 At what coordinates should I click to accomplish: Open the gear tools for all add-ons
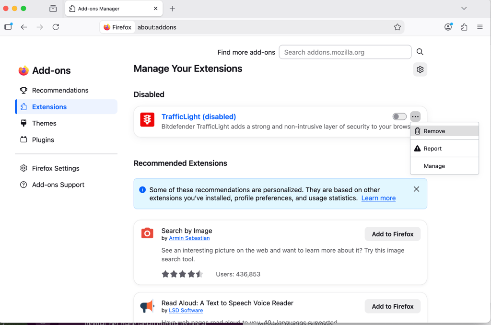coord(420,69)
